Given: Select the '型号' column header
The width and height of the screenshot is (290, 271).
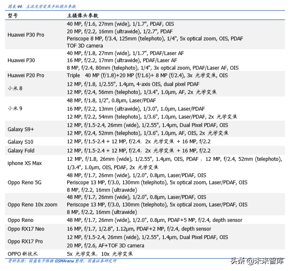Looking at the screenshot, I should (x=13, y=15).
